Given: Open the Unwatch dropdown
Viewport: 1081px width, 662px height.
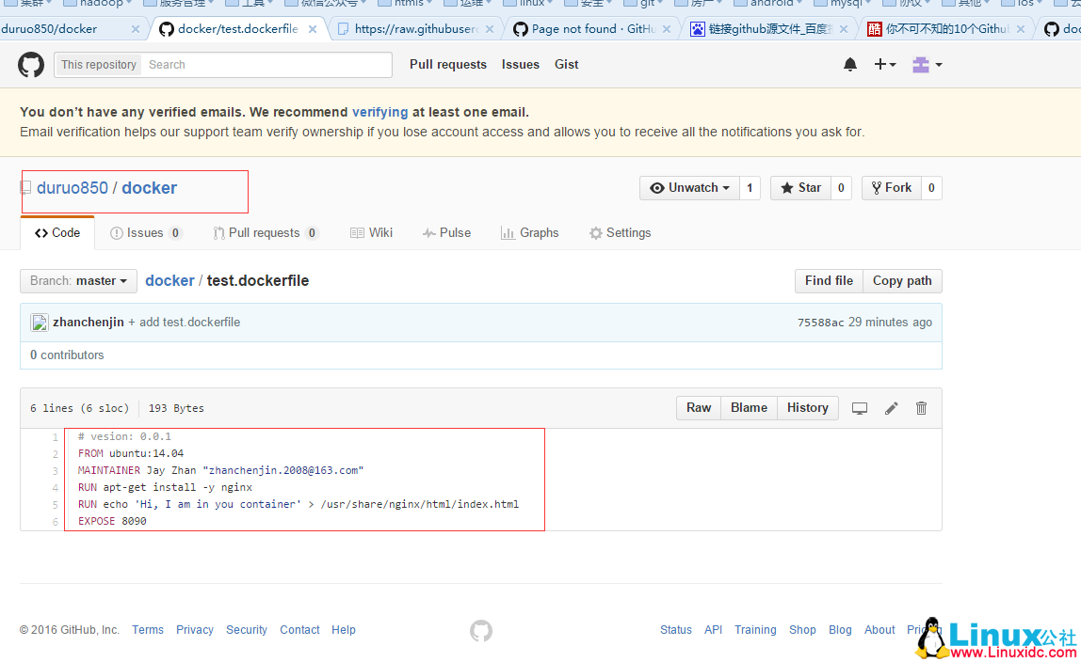Looking at the screenshot, I should click(688, 187).
